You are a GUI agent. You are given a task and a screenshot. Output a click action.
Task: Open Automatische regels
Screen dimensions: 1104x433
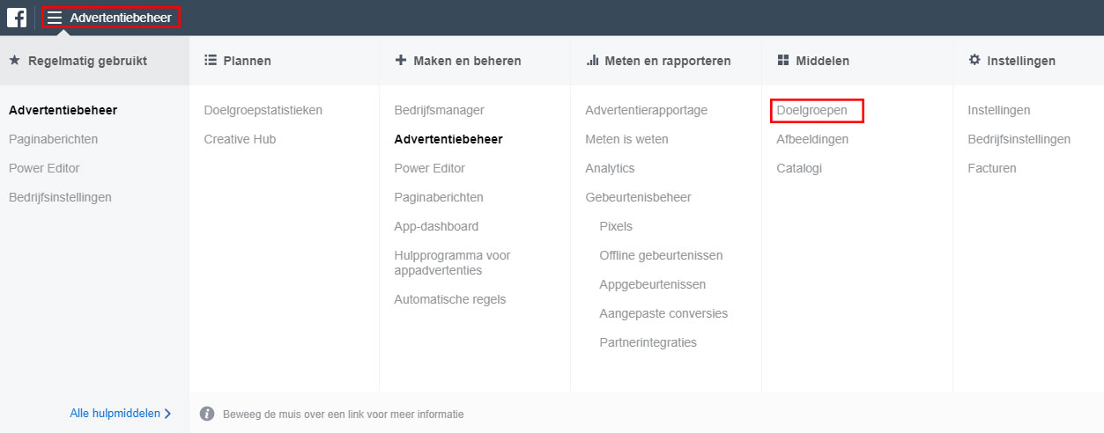450,299
